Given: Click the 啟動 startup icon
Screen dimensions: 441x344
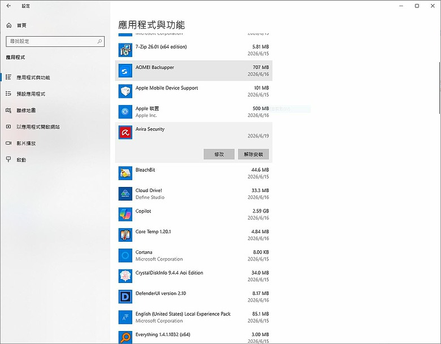Looking at the screenshot, I should [x=8, y=159].
